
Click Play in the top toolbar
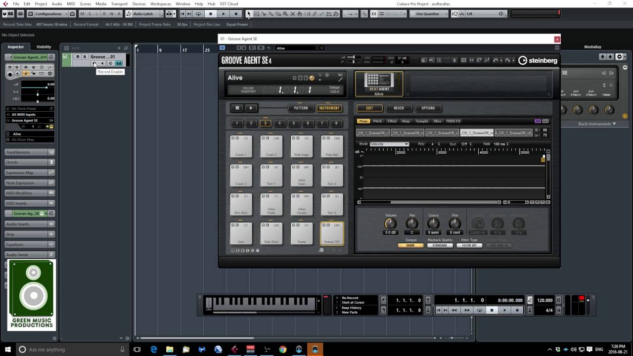223,14
